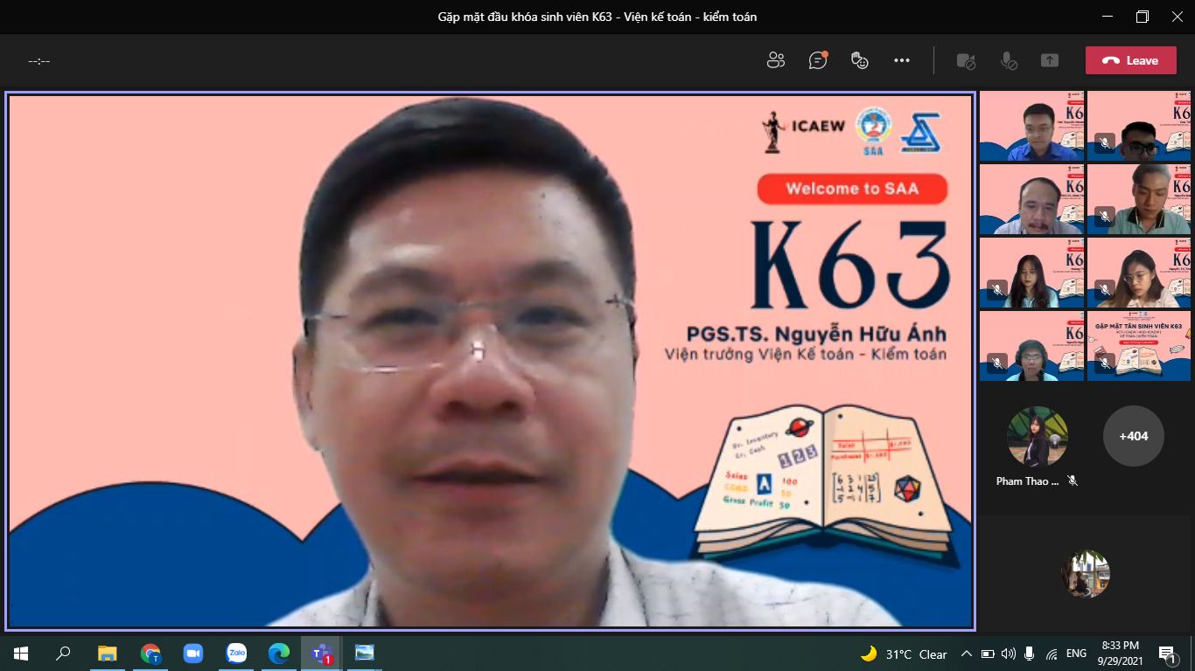Screen dimensions: 1195x671
Task: Open the Windows Start menu
Action: (21, 653)
